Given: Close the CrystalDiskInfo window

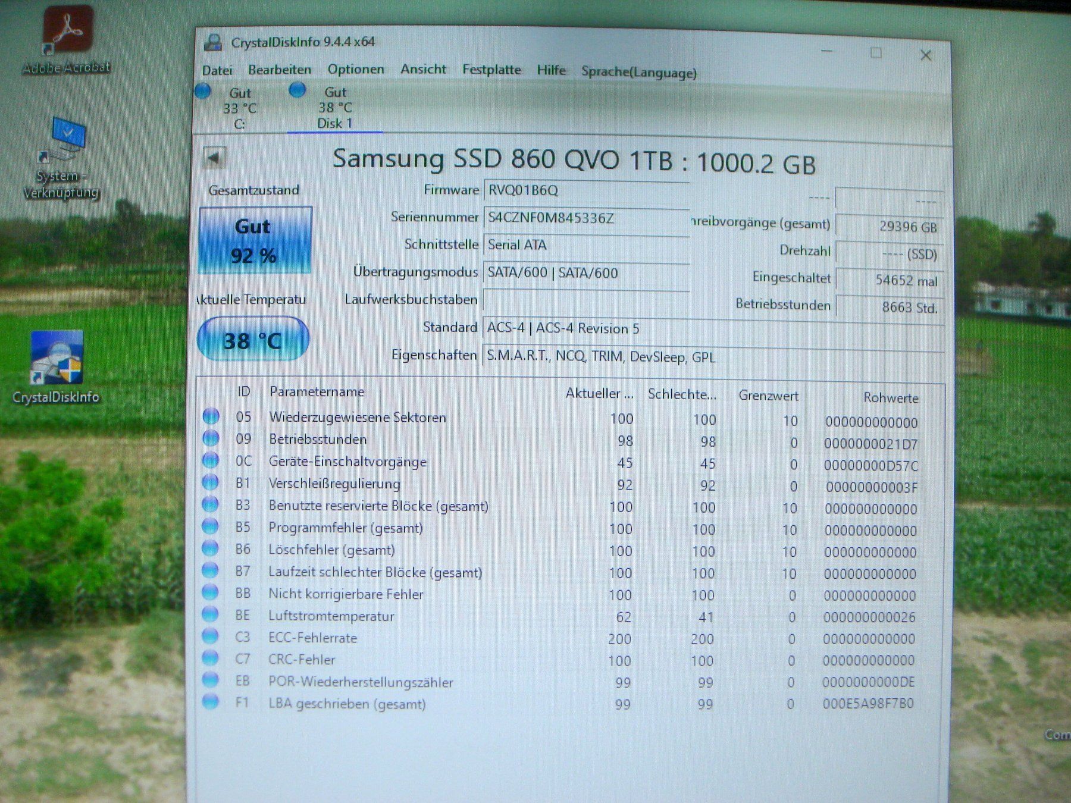Looking at the screenshot, I should coord(926,55).
